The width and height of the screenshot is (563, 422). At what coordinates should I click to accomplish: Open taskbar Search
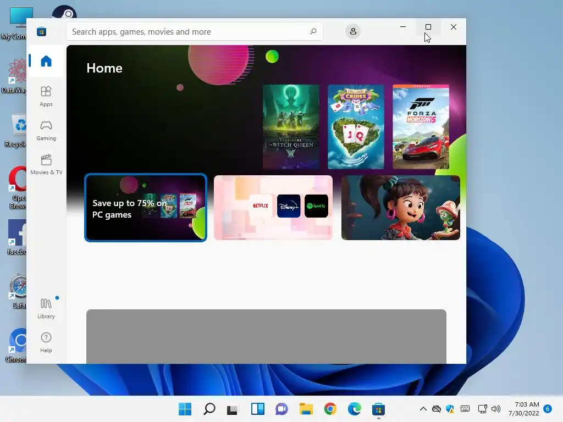[x=209, y=409]
